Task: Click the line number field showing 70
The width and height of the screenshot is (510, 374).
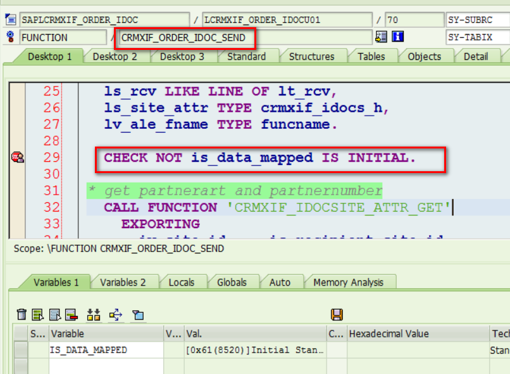Action: pyautogui.click(x=414, y=20)
